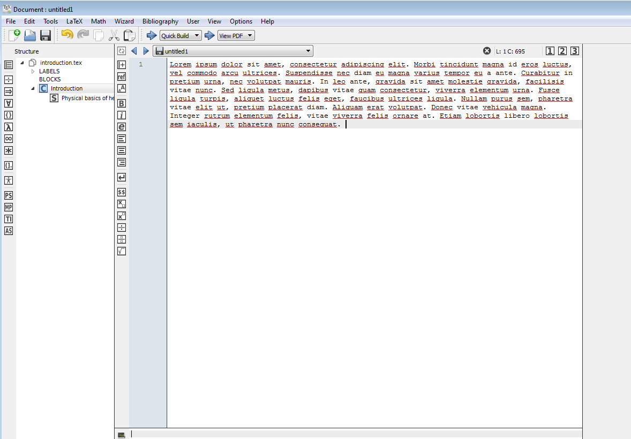
Task: Copy selection using the copy icon
Action: click(x=99, y=35)
